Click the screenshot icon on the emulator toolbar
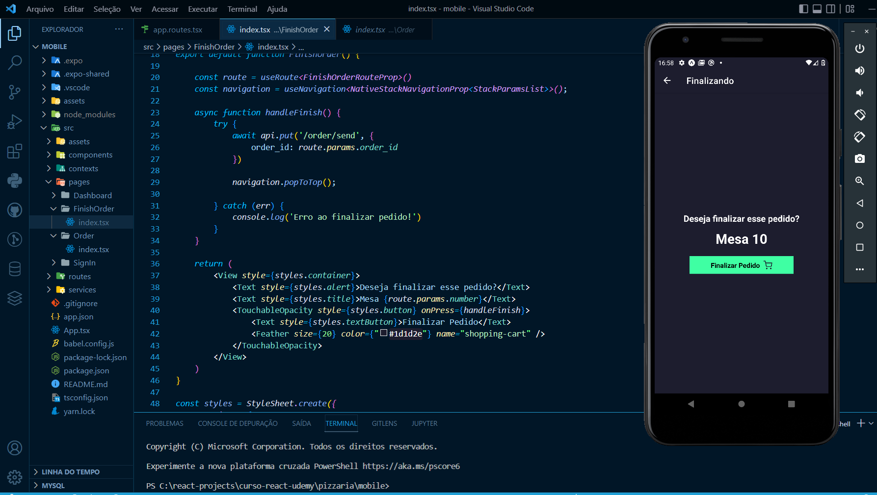This screenshot has height=495, width=877. click(x=859, y=158)
